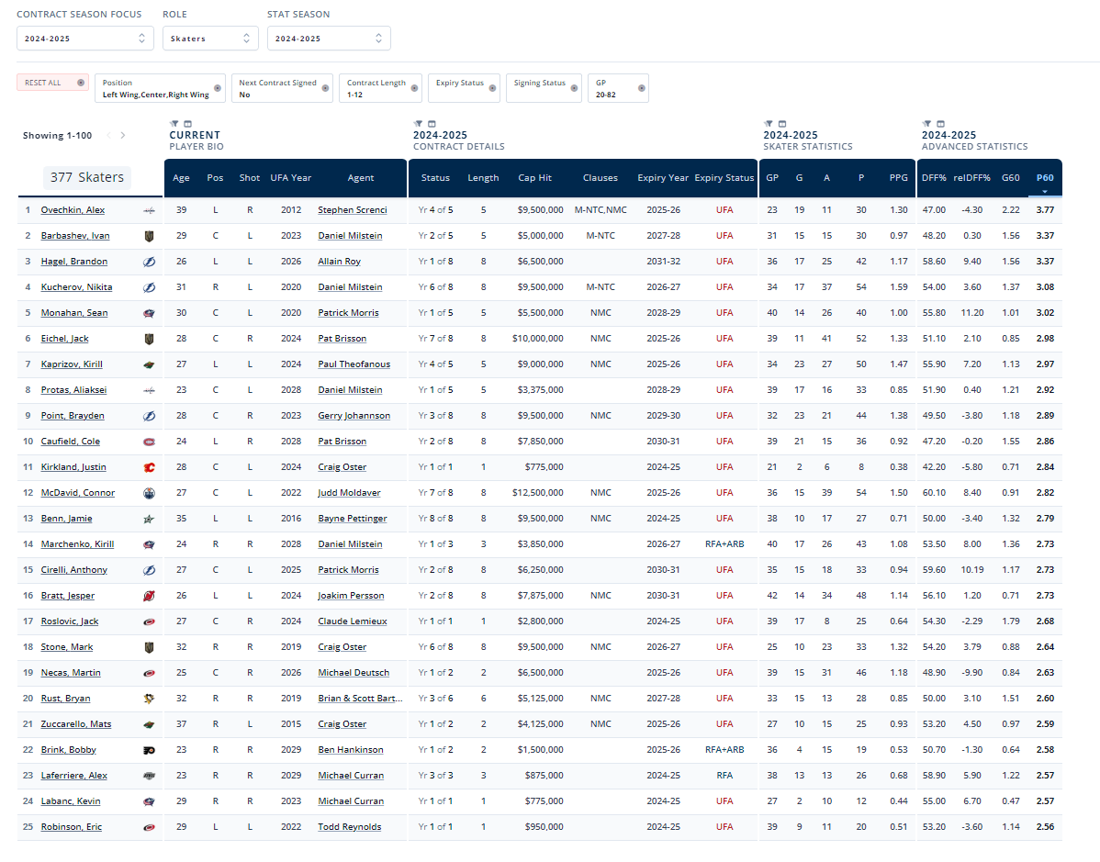Remove the Position filter chip
Screen dimensions: 1100x862
217,88
